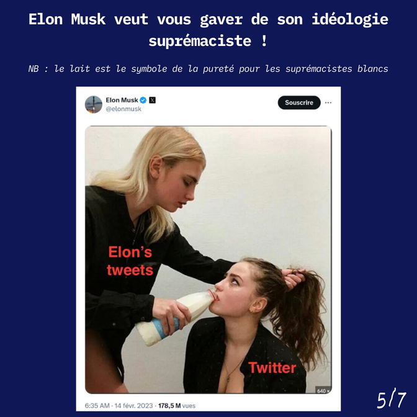Click the headline line starting 'Elon Musk veut'
This screenshot has width=417, height=417.
point(208,20)
